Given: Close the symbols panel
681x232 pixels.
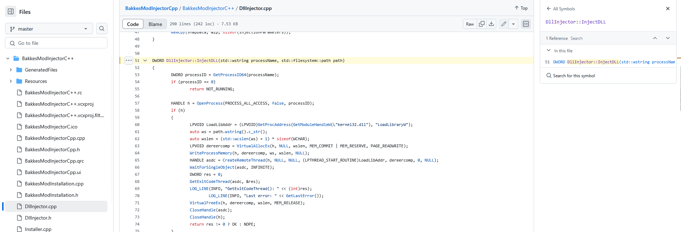Looking at the screenshot, I should [668, 9].
